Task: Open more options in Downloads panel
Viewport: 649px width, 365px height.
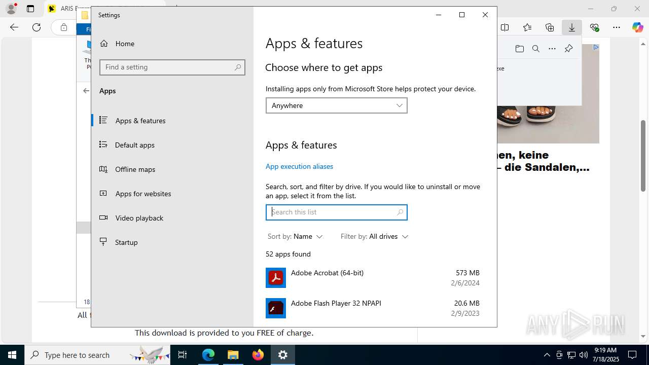Action: (552, 49)
